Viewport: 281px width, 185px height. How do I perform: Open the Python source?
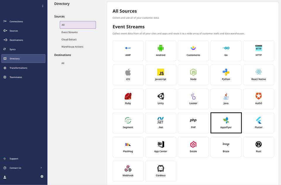point(226,75)
